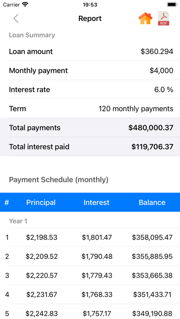This screenshot has height=319, width=180.
Task: Tap the Principal column header
Action: [x=41, y=203]
